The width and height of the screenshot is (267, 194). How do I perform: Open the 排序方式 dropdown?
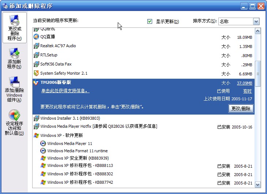coord(256,22)
